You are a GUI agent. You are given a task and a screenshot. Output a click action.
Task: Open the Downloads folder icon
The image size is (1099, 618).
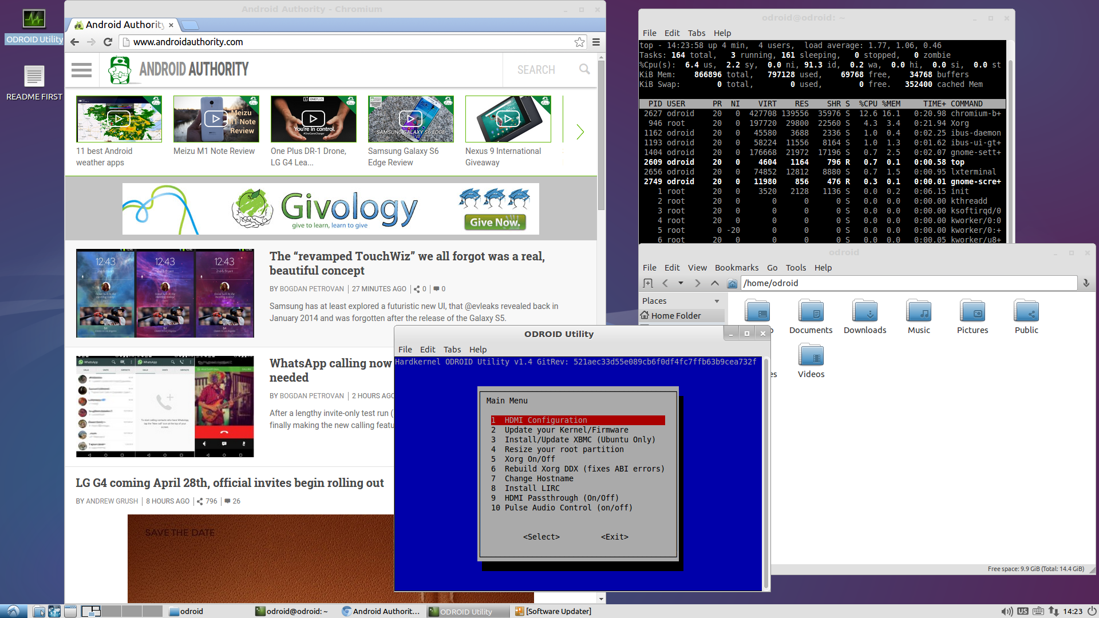point(864,312)
